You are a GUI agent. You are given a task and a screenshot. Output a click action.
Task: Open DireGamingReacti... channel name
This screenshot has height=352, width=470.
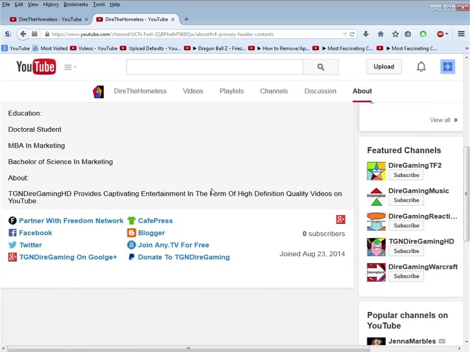tap(423, 216)
